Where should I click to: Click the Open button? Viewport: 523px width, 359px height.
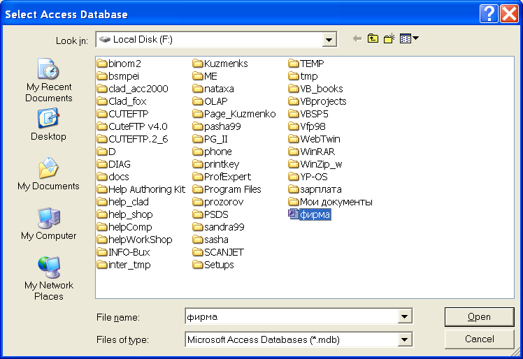click(x=480, y=316)
